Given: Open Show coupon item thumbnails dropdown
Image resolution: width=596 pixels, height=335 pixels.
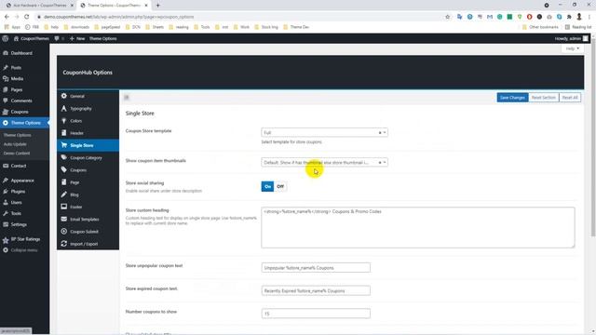Looking at the screenshot, I should tap(324, 162).
